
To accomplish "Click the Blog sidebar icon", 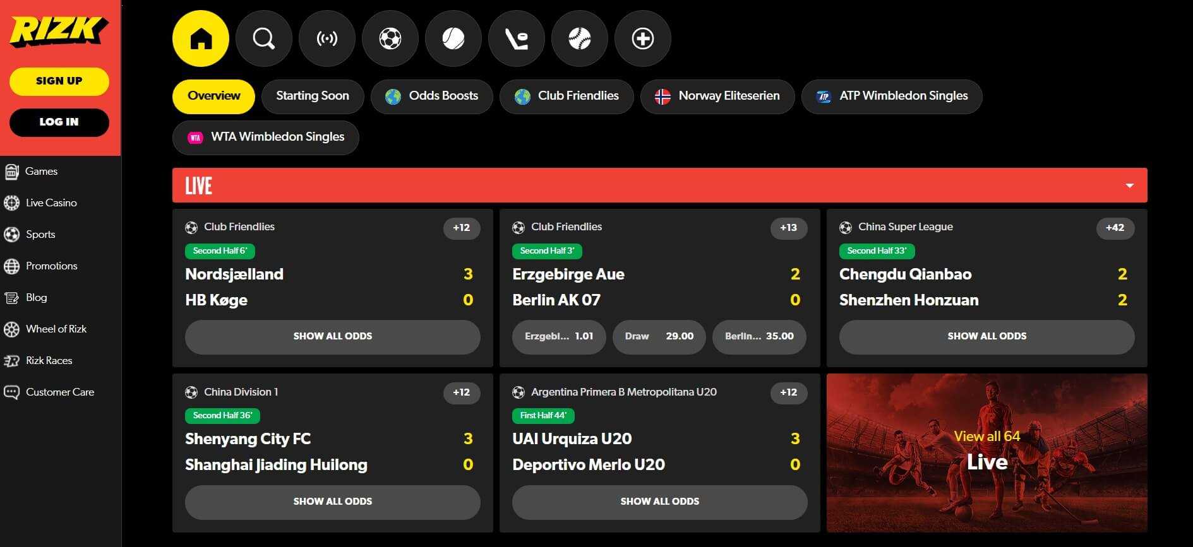I will pyautogui.click(x=11, y=297).
